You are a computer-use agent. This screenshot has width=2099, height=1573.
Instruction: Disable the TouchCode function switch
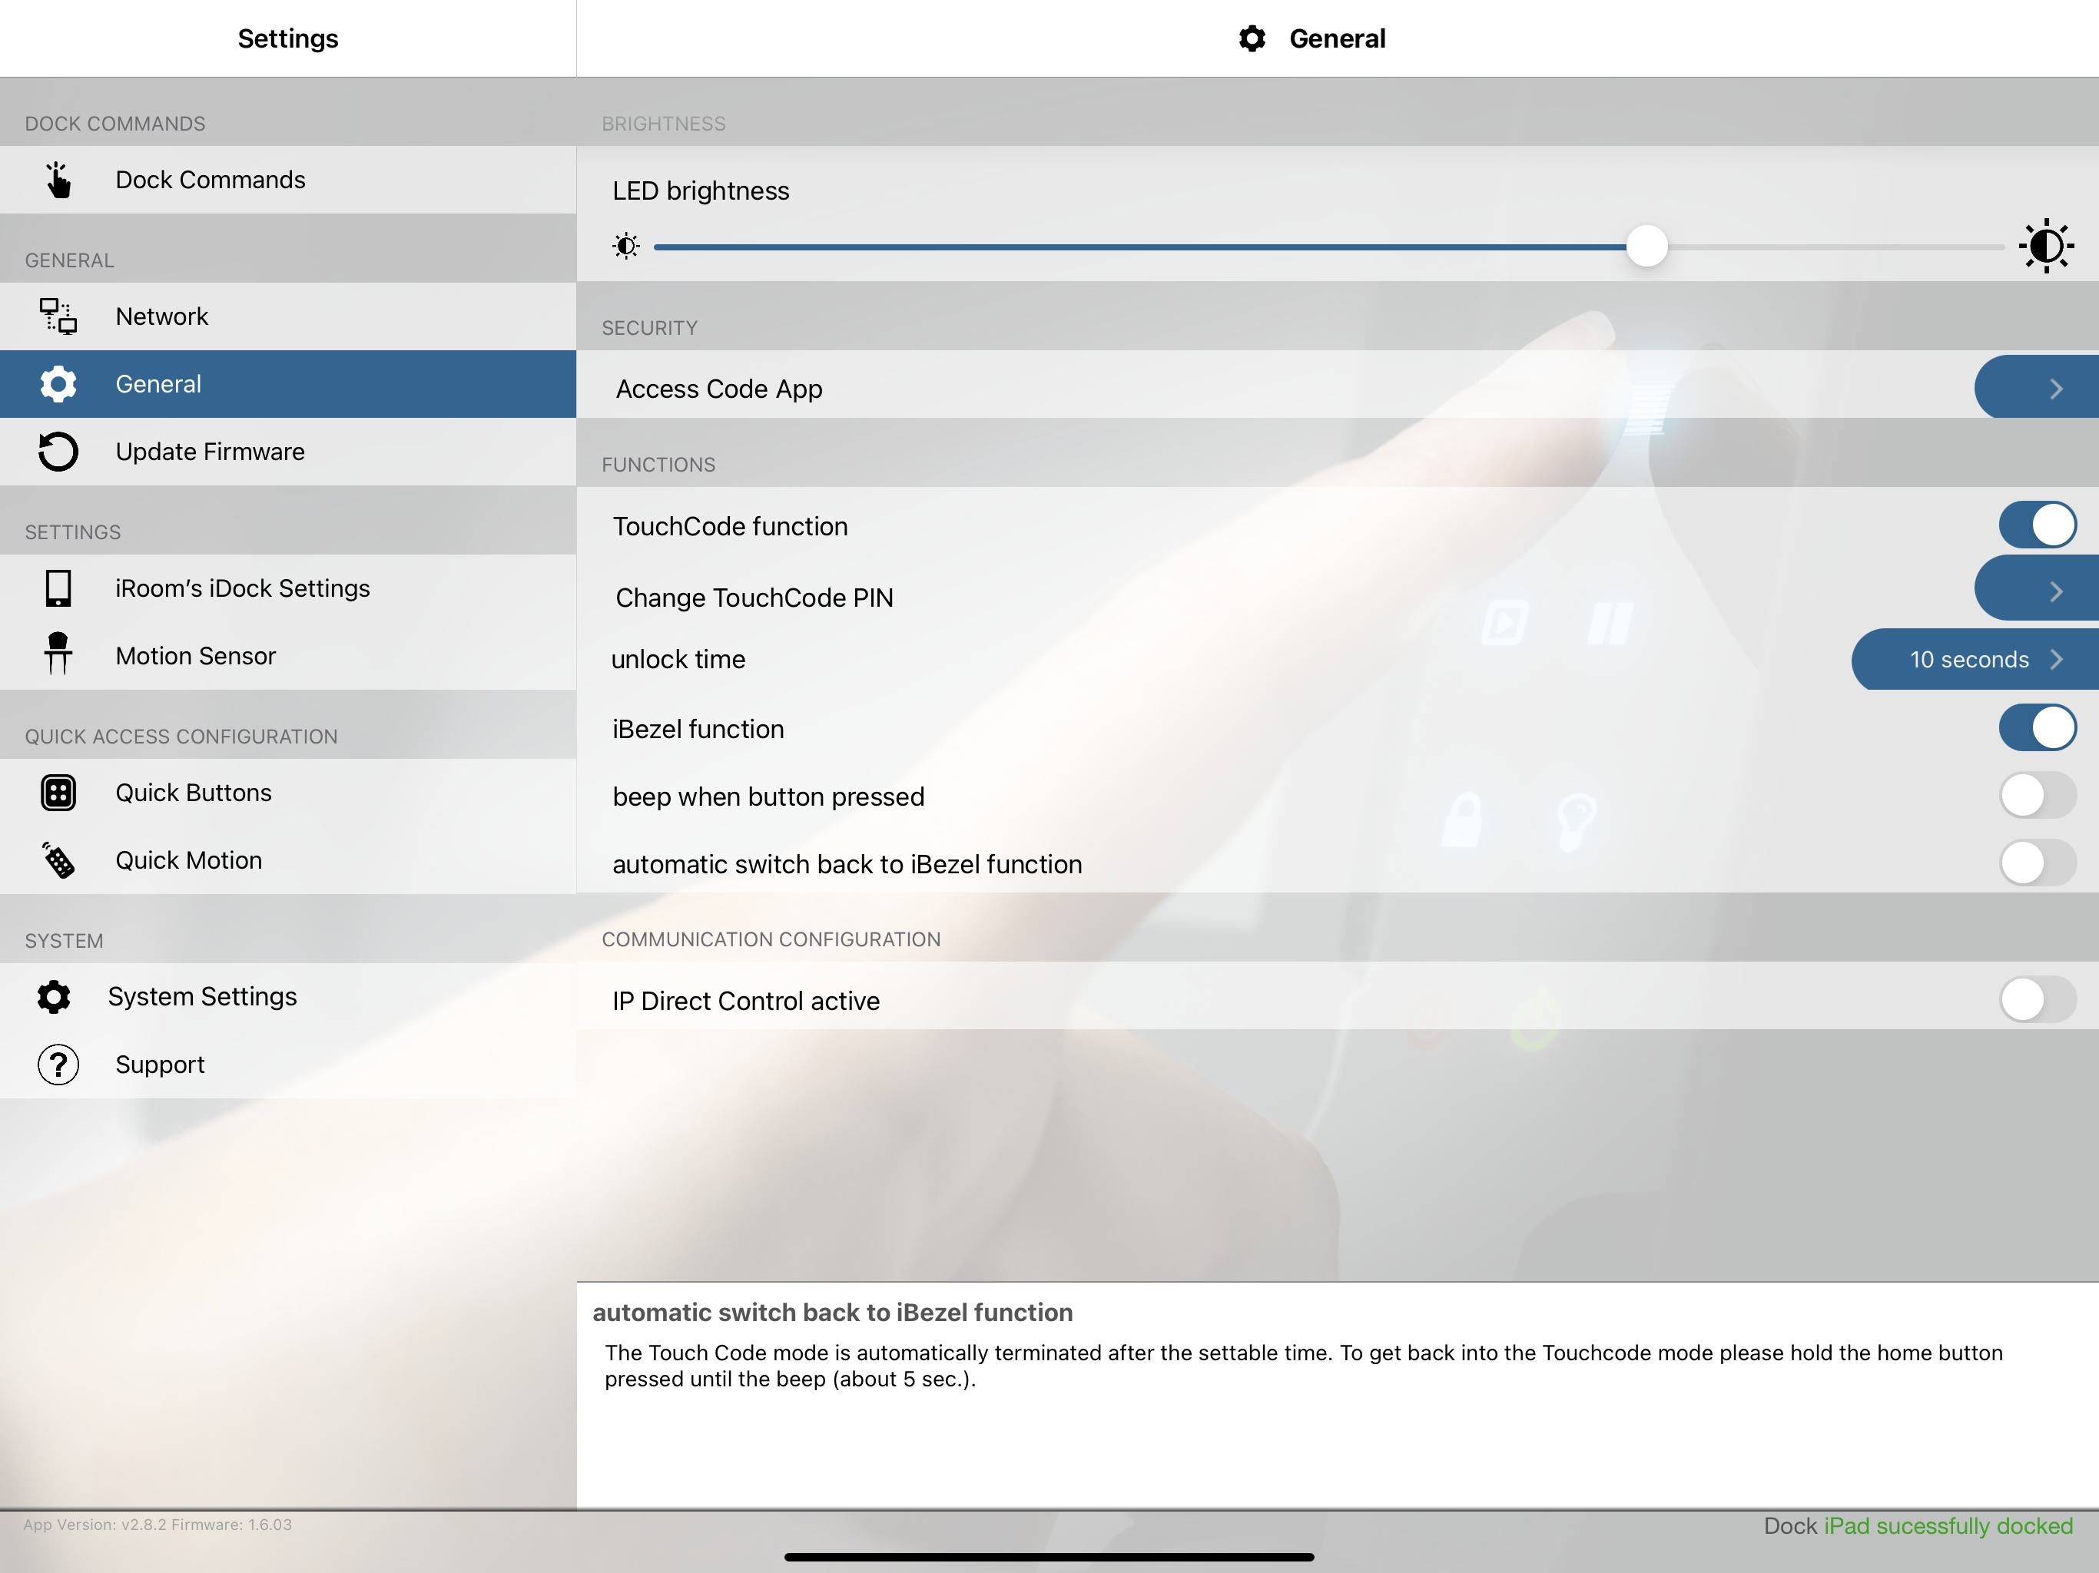point(2038,525)
